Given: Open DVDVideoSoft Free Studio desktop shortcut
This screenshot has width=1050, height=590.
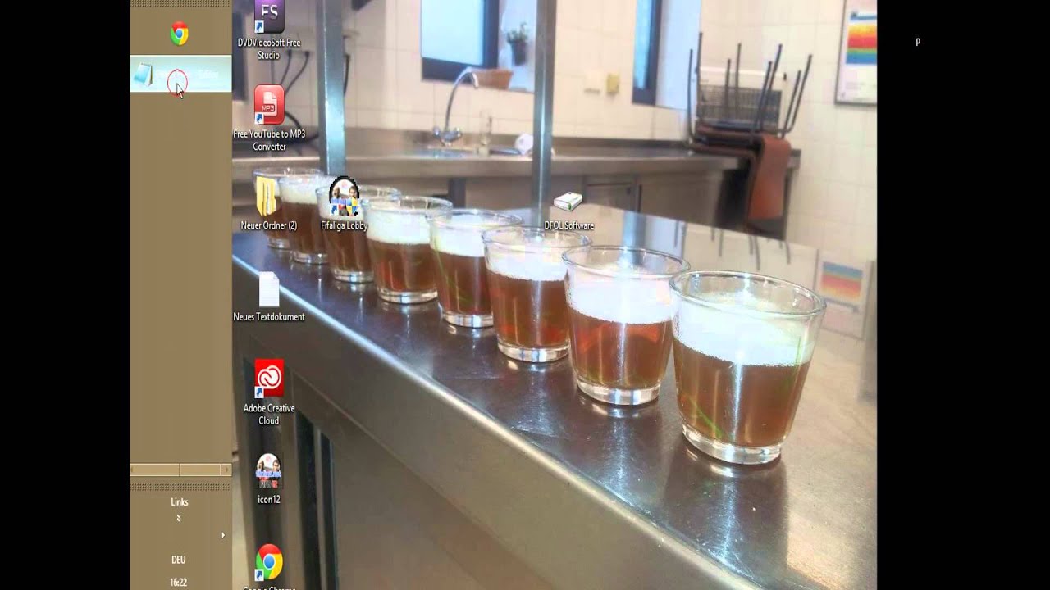Looking at the screenshot, I should click(269, 30).
